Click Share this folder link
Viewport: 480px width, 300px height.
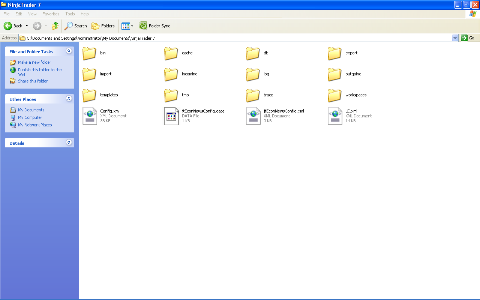pyautogui.click(x=33, y=81)
